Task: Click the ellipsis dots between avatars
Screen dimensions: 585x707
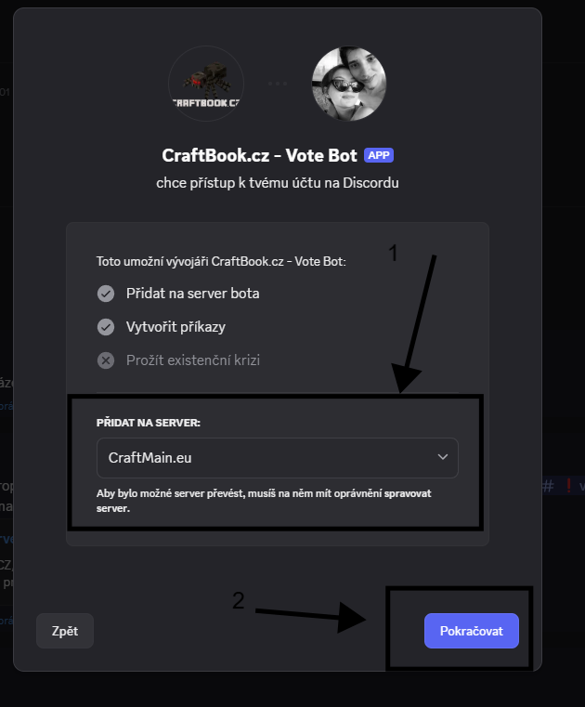Action: 278,84
